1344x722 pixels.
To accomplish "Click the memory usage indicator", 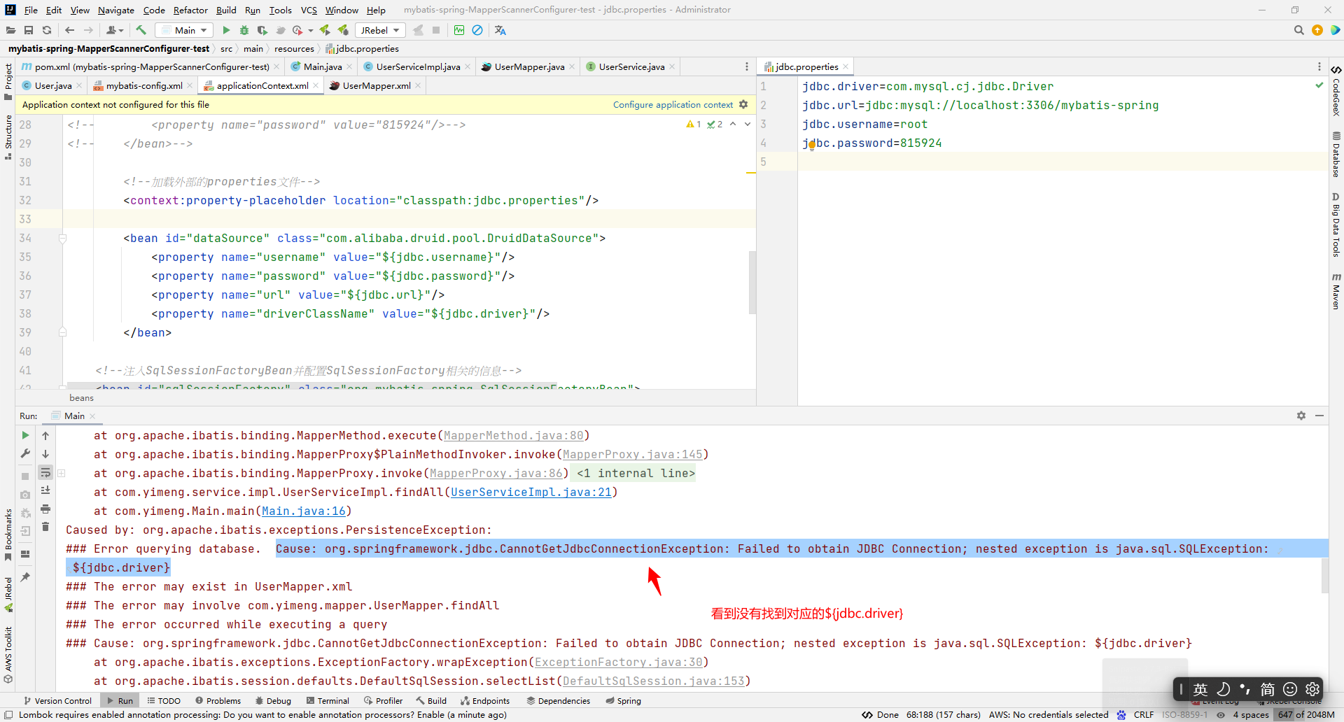I will tap(1305, 714).
